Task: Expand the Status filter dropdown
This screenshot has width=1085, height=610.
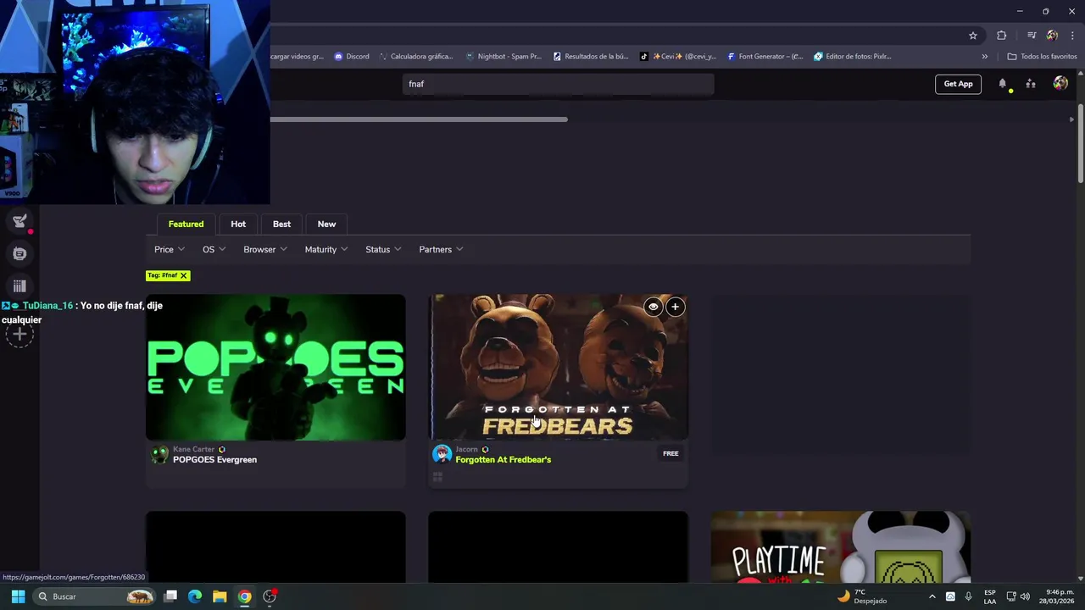Action: tap(383, 249)
